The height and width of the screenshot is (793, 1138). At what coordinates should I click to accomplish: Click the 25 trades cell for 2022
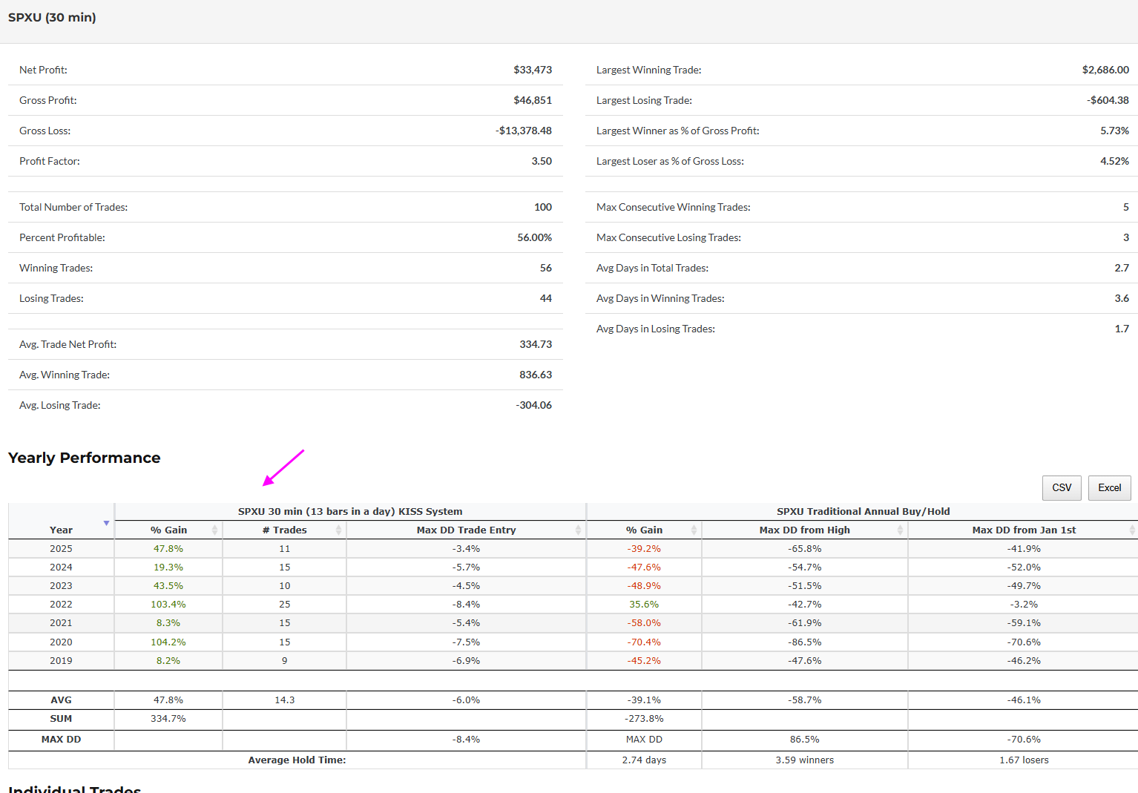coord(285,605)
